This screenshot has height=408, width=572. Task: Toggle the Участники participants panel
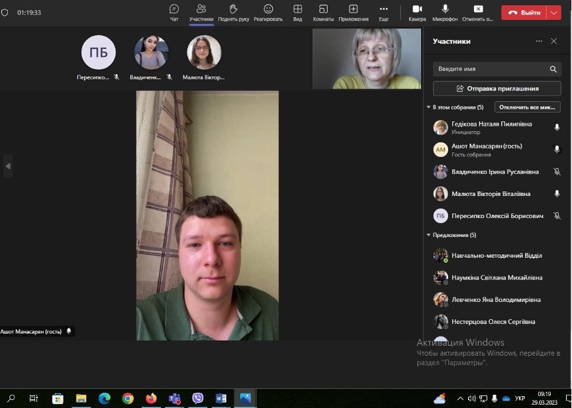201,13
